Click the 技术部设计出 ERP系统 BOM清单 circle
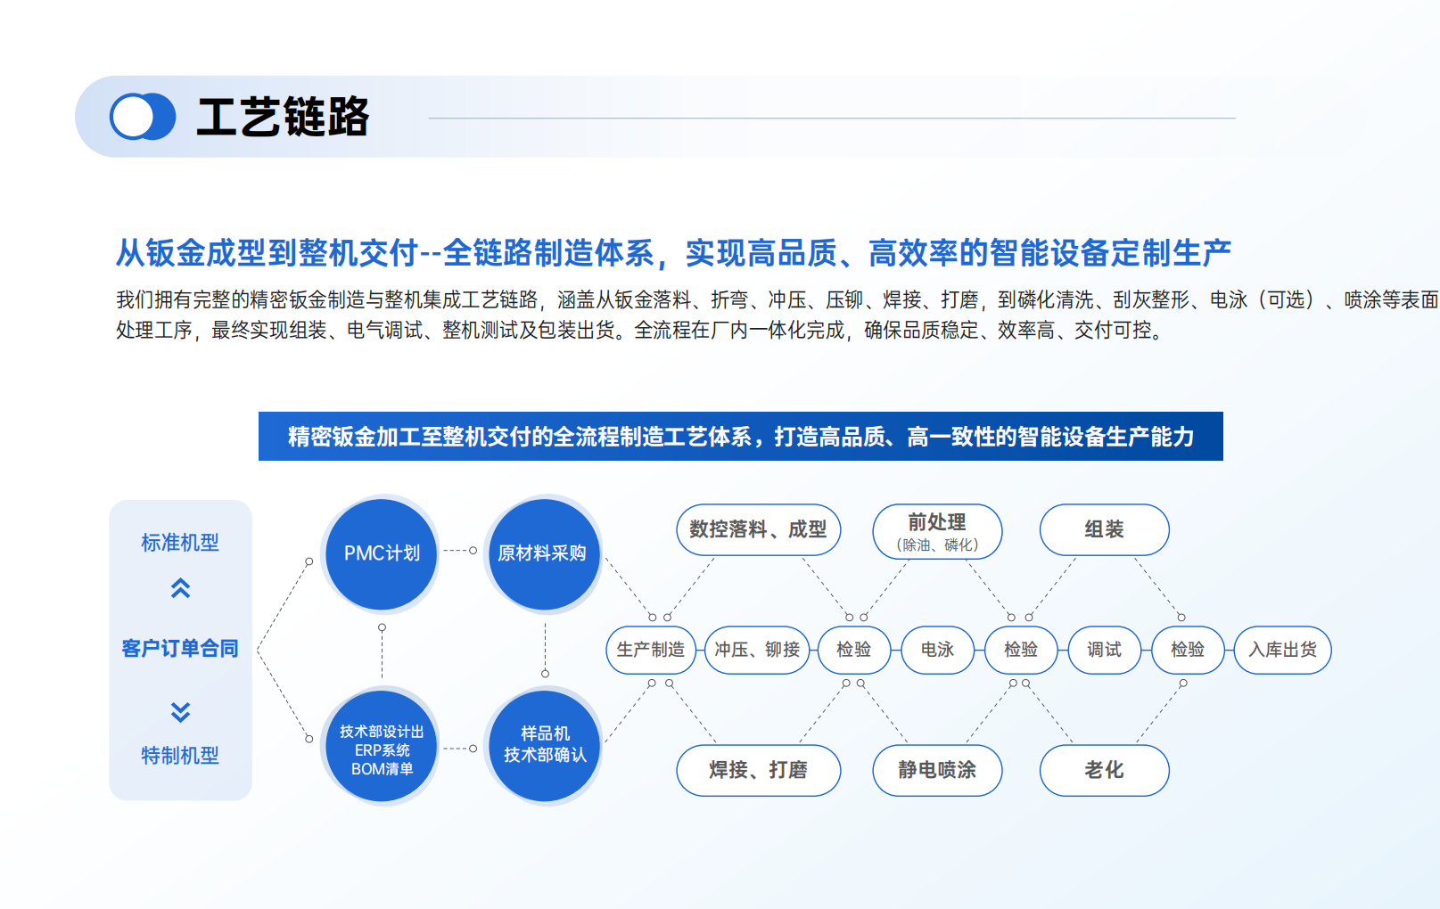 click(382, 749)
